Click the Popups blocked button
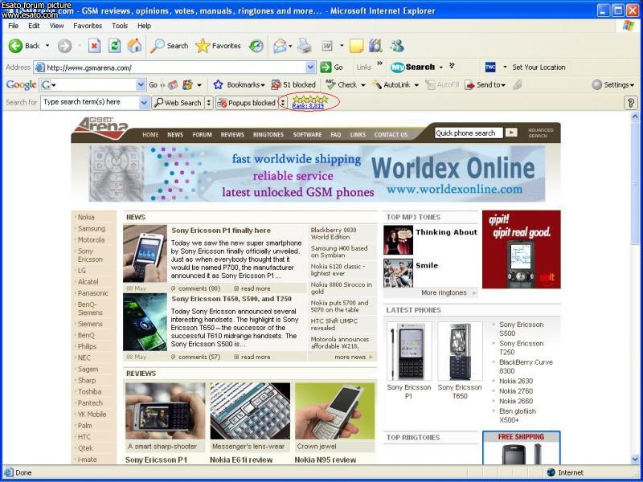This screenshot has width=643, height=482. point(246,103)
